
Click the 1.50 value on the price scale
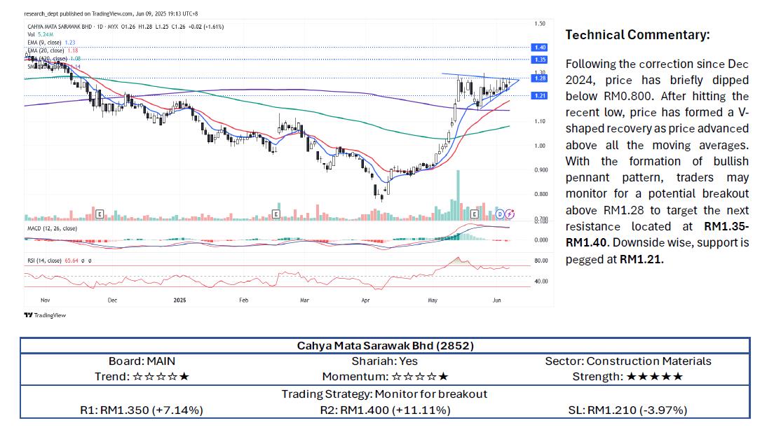tap(540, 23)
